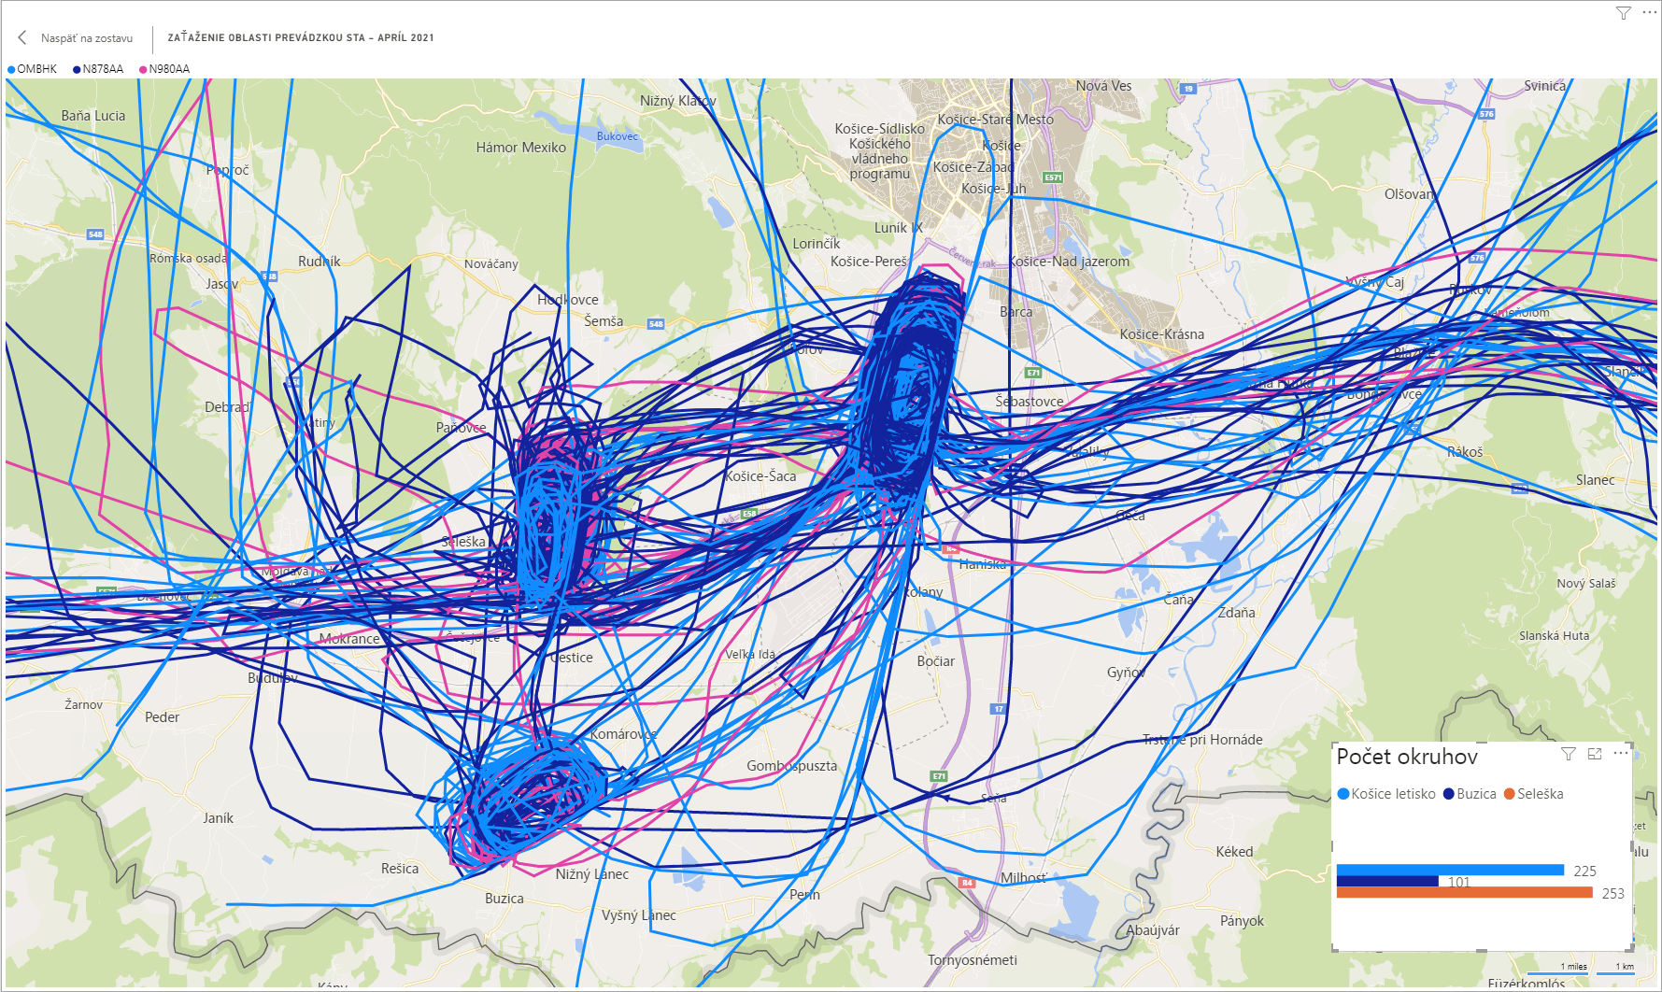Screen dimensions: 1662x992
Task: Click the 'Počet okruhov' chart title
Action: click(1407, 757)
